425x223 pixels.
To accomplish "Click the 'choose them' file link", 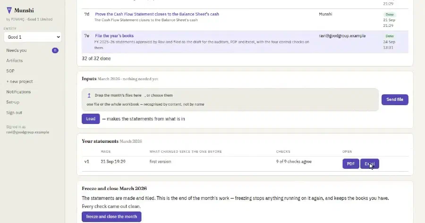I will [161, 95].
